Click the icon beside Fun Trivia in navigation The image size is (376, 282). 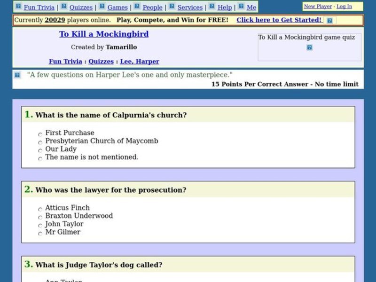point(18,7)
